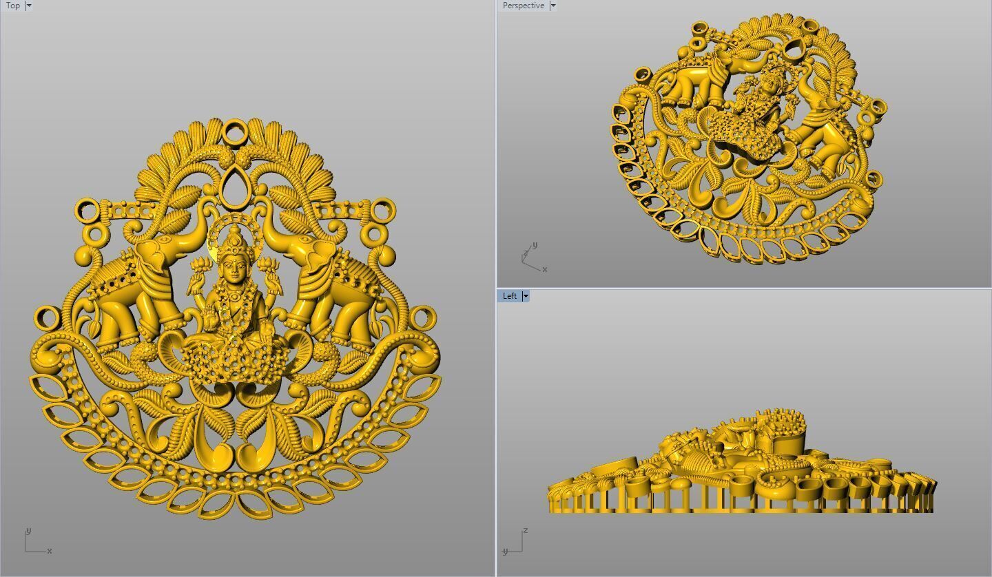Open the Top viewport dropdown arrow
This screenshot has height=577, width=992.
click(28, 6)
